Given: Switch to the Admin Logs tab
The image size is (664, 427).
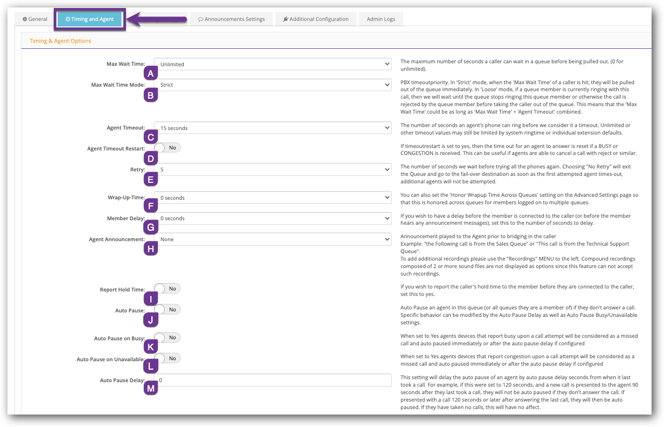Looking at the screenshot, I should point(381,19).
